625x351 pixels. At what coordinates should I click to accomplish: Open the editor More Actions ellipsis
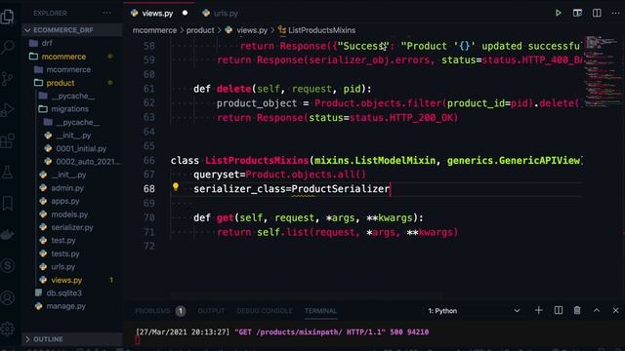click(x=615, y=13)
